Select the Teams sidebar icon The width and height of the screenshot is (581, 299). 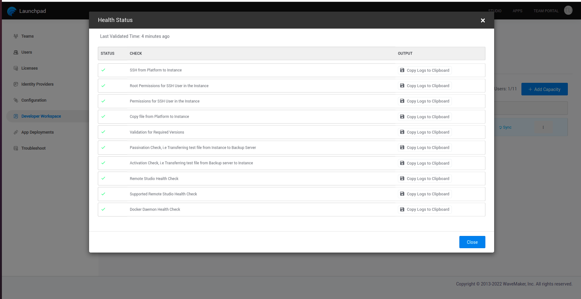(x=16, y=36)
